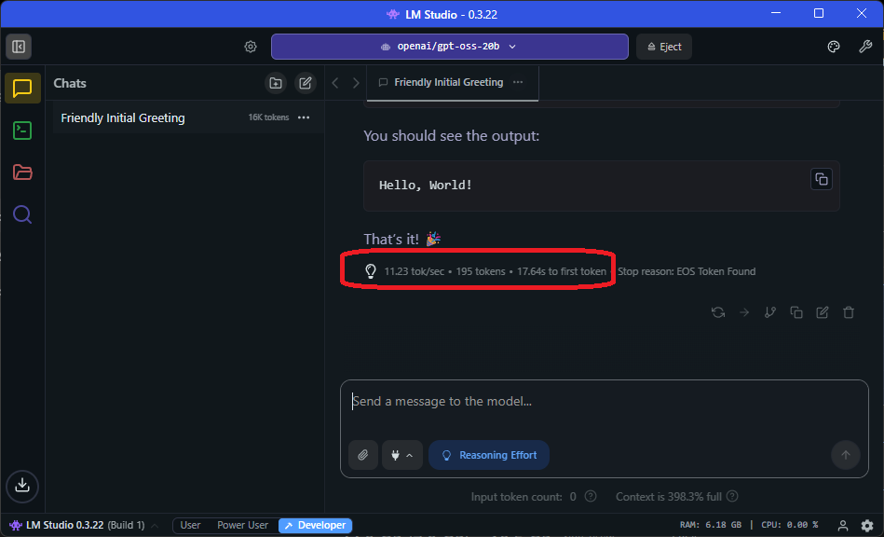Switch to the Chat section
The height and width of the screenshot is (537, 884).
22,88
